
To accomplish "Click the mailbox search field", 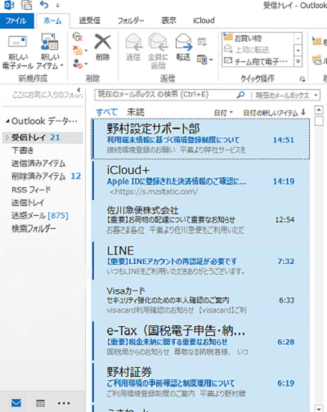I will pos(166,95).
